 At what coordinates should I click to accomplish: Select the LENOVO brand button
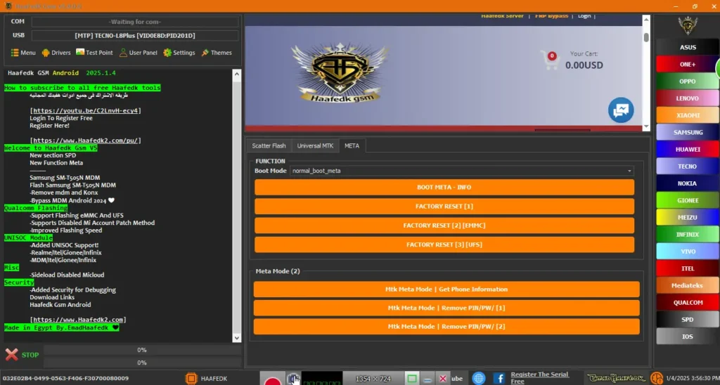(688, 98)
